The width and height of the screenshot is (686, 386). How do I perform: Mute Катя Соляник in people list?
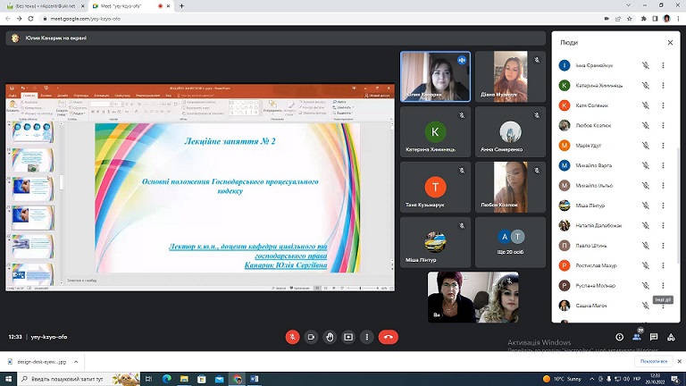[x=645, y=105]
